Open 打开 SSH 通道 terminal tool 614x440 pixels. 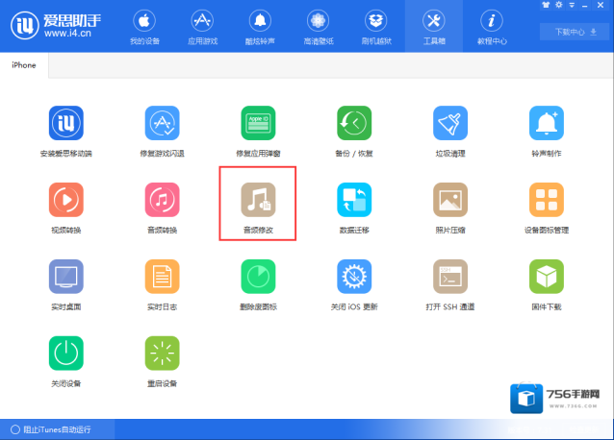point(450,277)
